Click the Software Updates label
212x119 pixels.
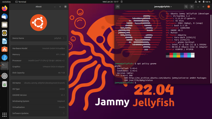click(21, 113)
